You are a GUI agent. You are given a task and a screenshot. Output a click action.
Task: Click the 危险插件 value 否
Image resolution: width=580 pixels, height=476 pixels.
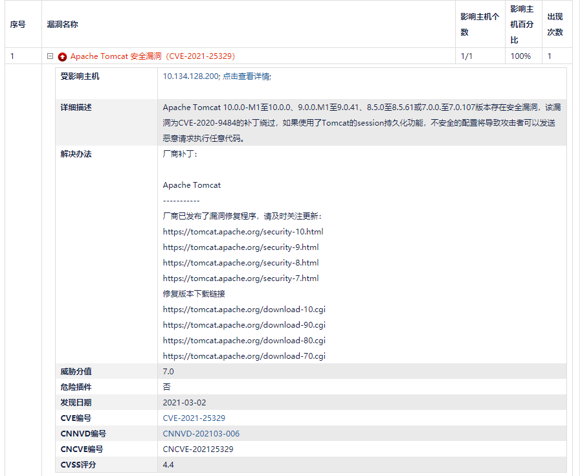[x=166, y=387]
